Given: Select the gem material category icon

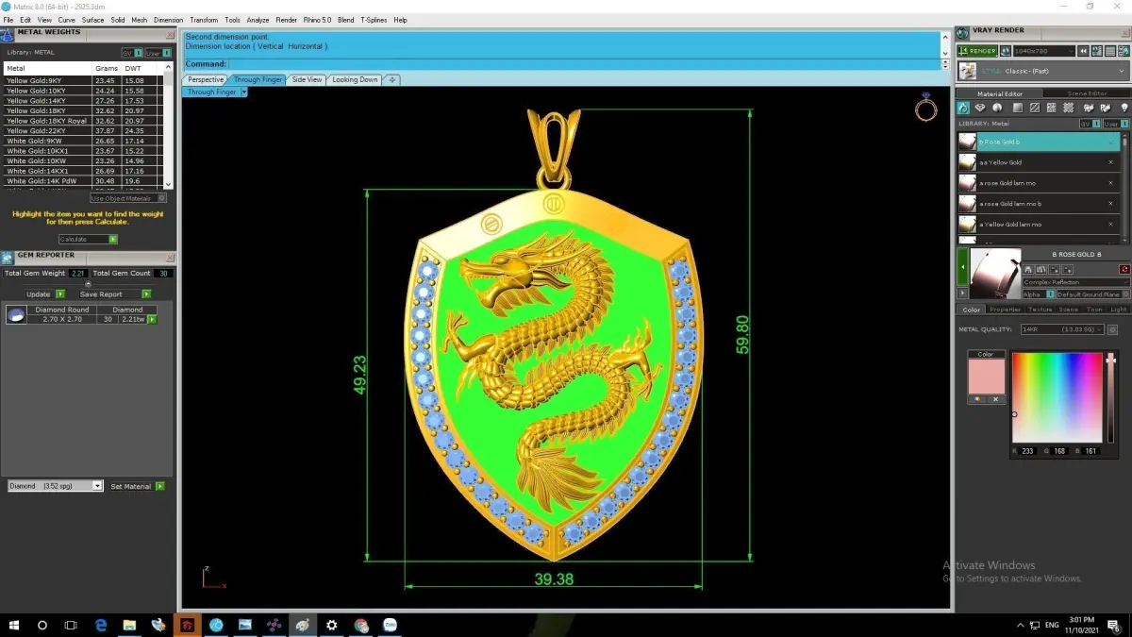Looking at the screenshot, I should point(980,108).
